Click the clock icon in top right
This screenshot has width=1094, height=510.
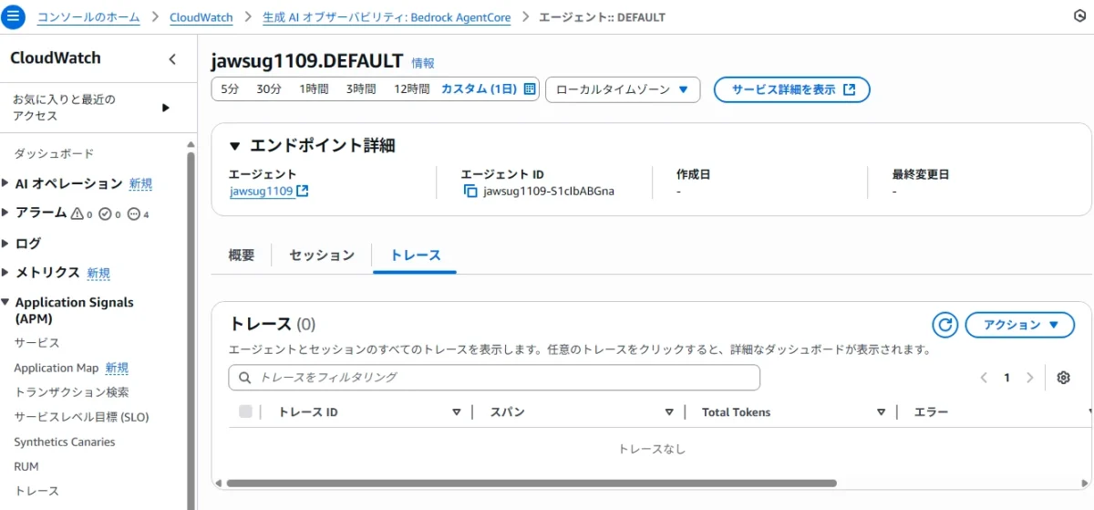[1080, 16]
